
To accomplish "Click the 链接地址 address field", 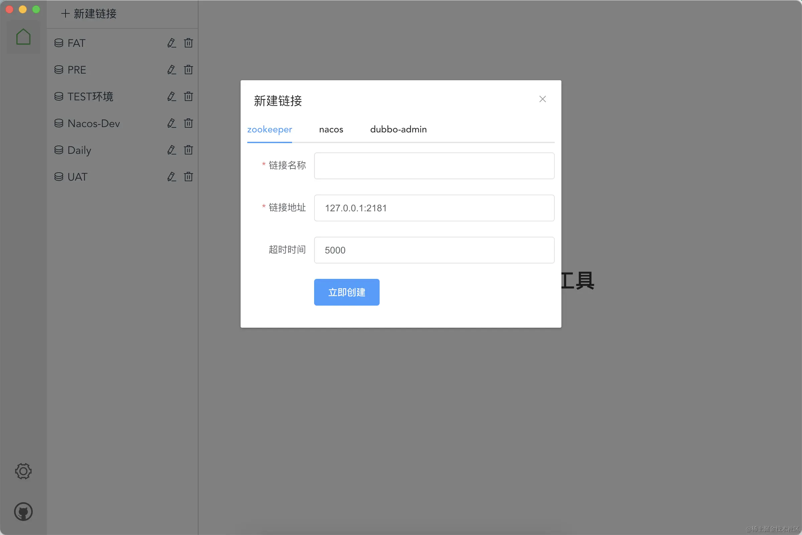I will pyautogui.click(x=434, y=208).
